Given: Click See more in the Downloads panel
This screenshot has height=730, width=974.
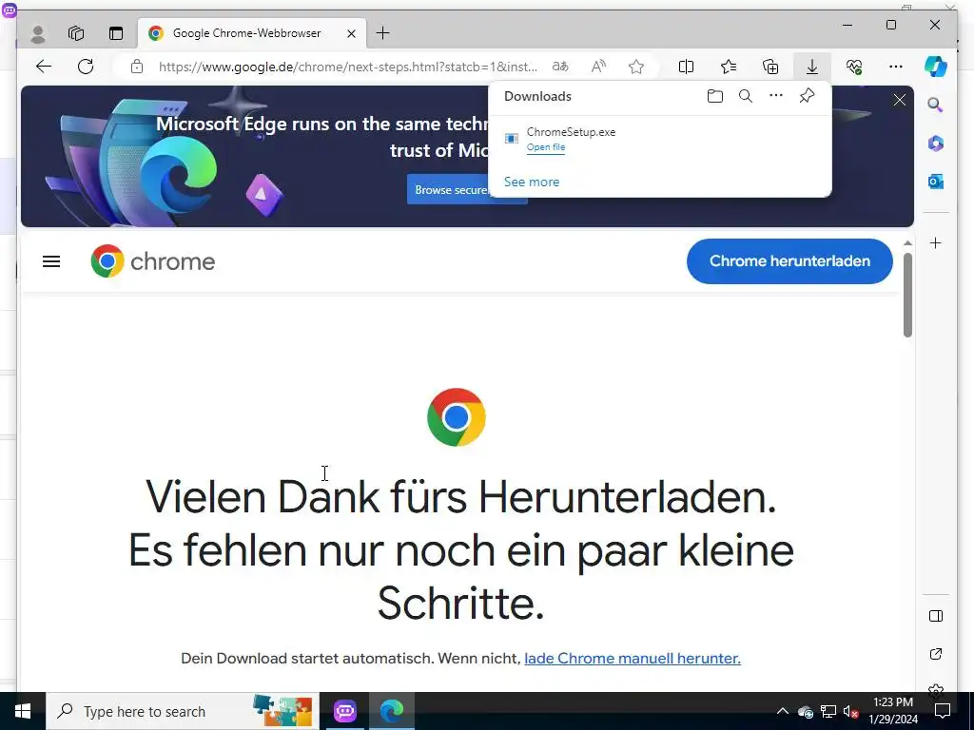Looking at the screenshot, I should [532, 182].
